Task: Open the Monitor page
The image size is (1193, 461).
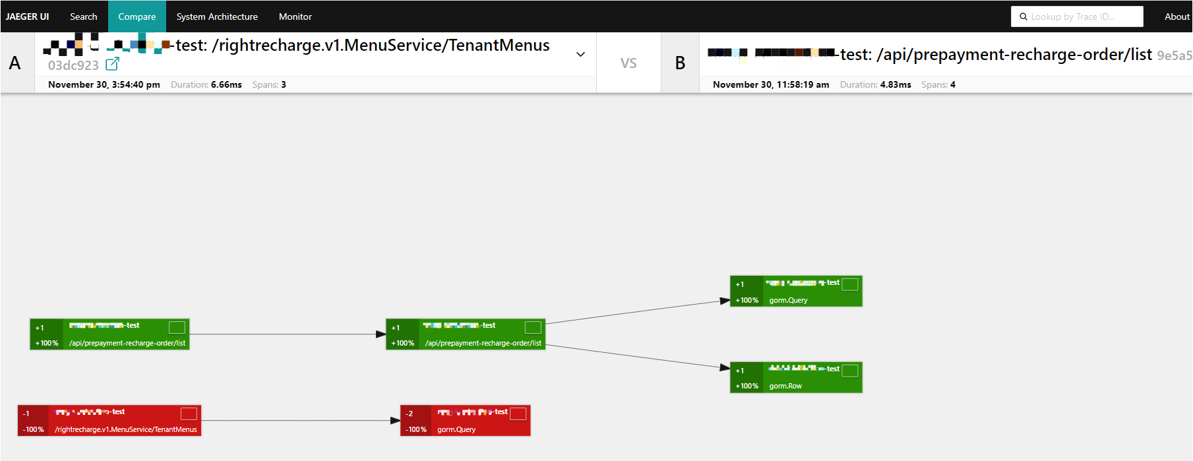Action: click(x=295, y=16)
